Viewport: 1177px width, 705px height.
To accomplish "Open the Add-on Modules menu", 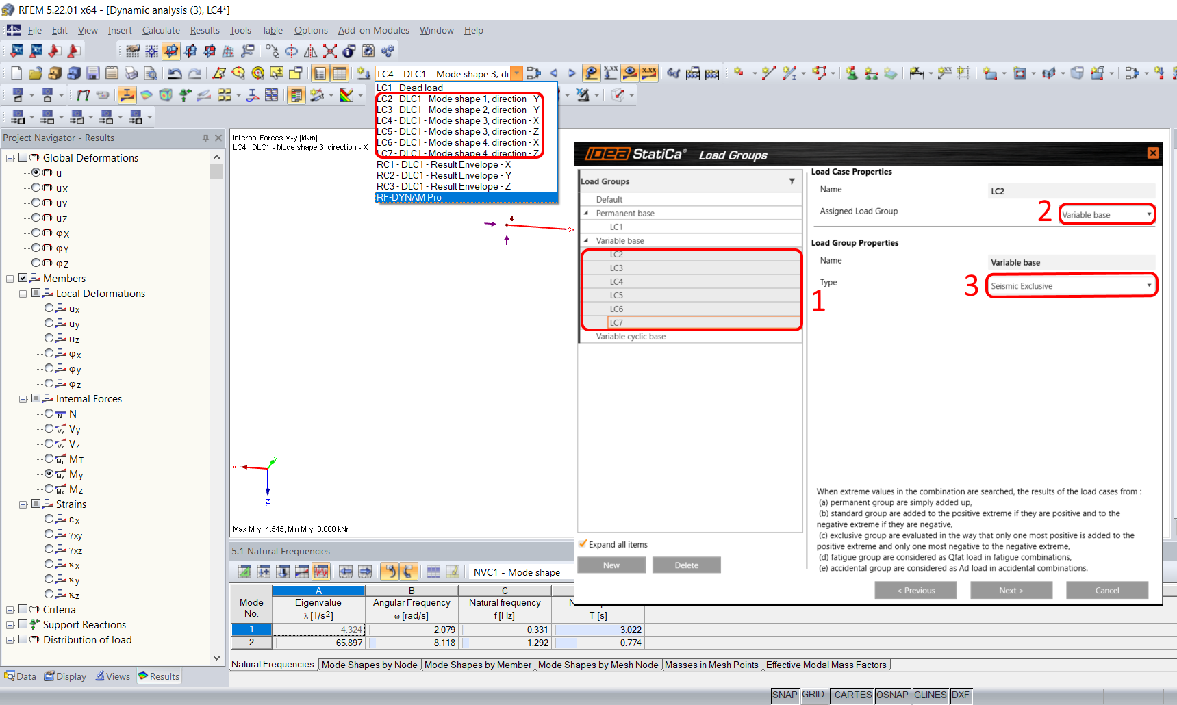I will point(373,30).
